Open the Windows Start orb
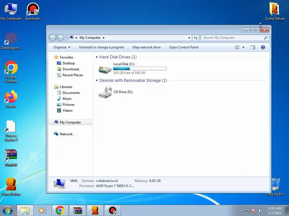 click(x=8, y=210)
